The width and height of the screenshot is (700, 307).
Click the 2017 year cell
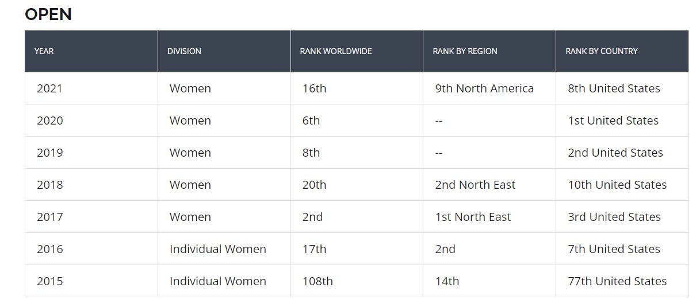(49, 217)
